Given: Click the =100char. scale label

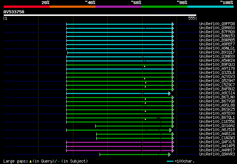Looking at the screenshot, I should pos(184,161).
